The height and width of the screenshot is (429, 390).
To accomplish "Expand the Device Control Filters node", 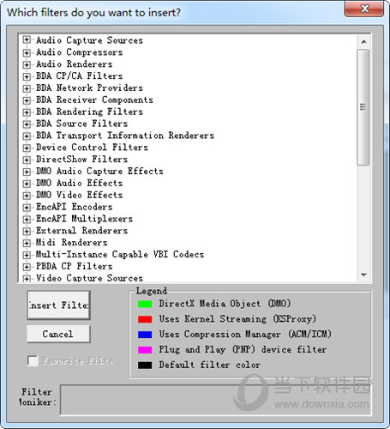I will click(27, 148).
